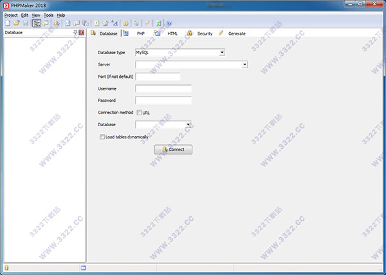Click the grayed-out Save disk icon
Image resolution: width=386 pixels, height=275 pixels.
[x=26, y=23]
